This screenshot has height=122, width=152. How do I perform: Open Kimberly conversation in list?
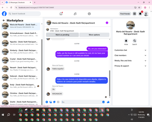point(20,52)
